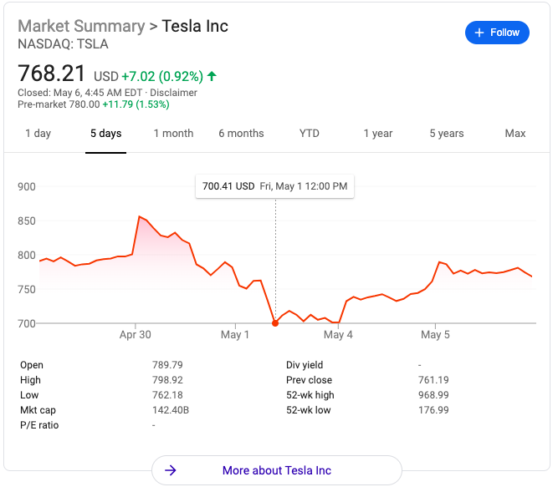Click the green up arrow price indicator

tap(212, 76)
